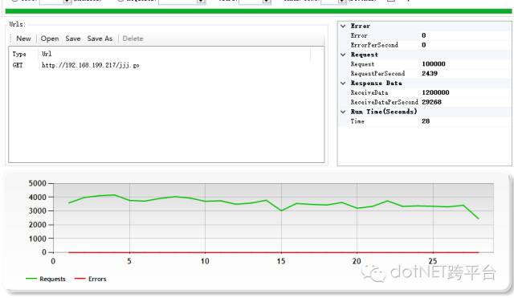Select the RequestPerSecond property label
The width and height of the screenshot is (514, 298).
tap(377, 73)
